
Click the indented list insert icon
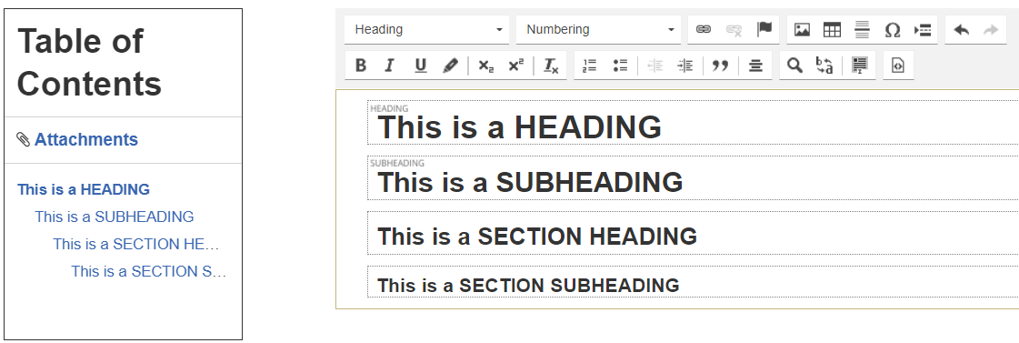[x=923, y=29]
